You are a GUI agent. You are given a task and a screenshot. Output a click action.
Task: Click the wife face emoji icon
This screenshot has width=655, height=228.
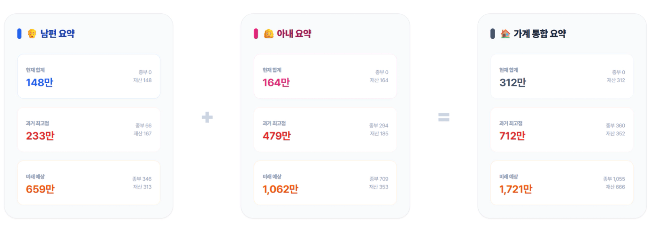coord(268,33)
